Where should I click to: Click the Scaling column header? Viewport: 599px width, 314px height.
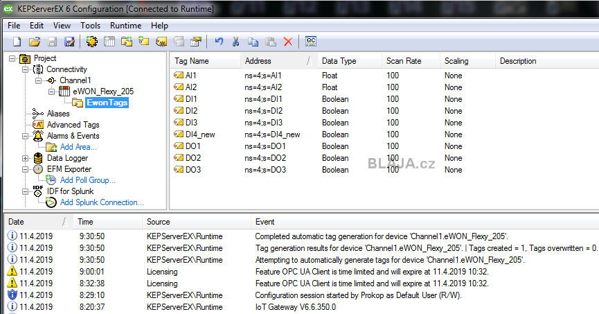[467, 61]
